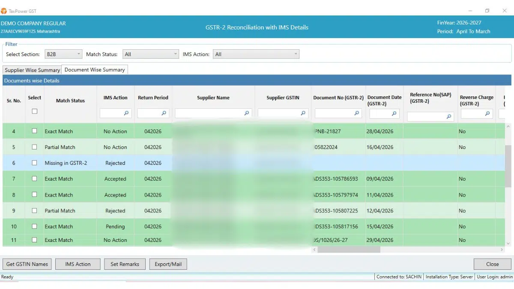Maximize the TaxPower GST window
This screenshot has width=514, height=289.
coord(487,11)
